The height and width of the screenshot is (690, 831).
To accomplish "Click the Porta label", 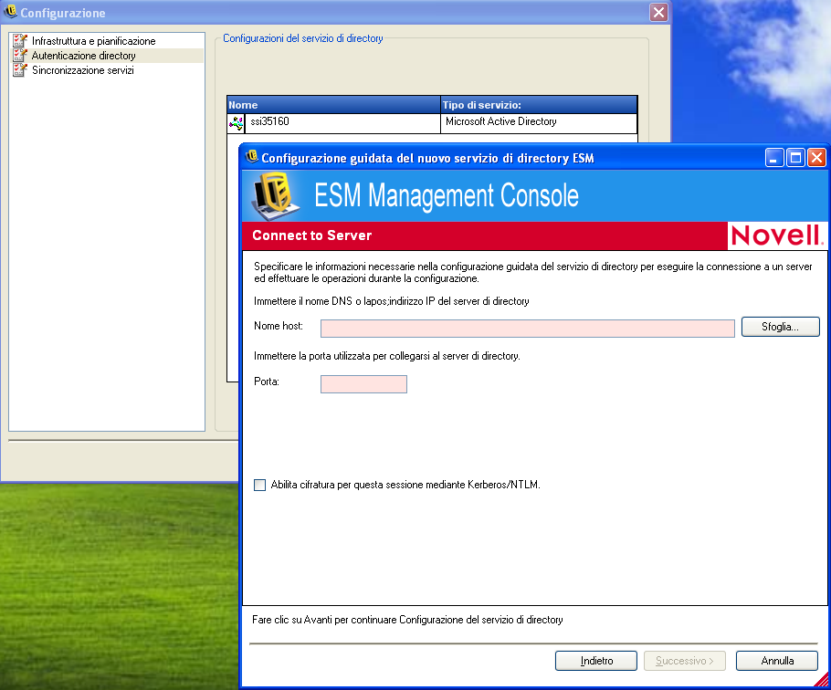I will pos(267,382).
